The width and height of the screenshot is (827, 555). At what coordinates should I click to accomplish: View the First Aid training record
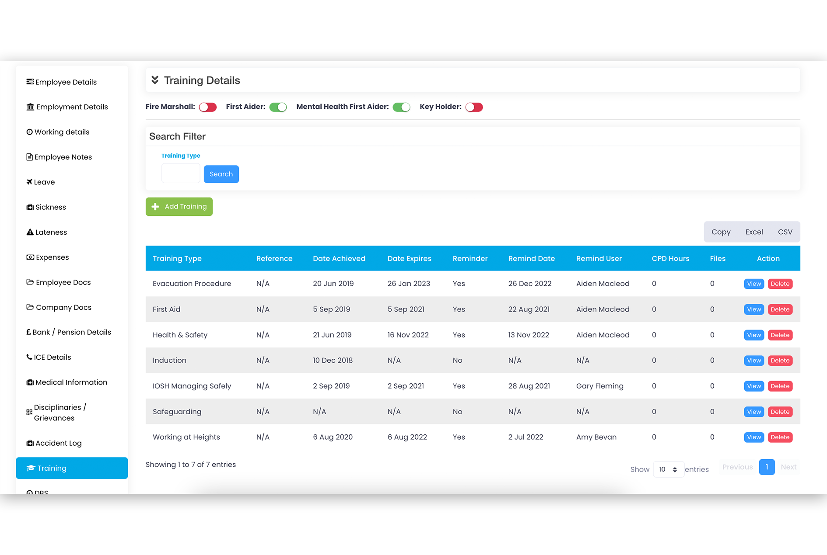click(753, 309)
